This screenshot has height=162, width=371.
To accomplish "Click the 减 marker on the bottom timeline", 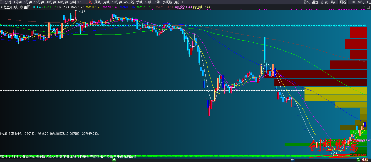I will point(114,160).
